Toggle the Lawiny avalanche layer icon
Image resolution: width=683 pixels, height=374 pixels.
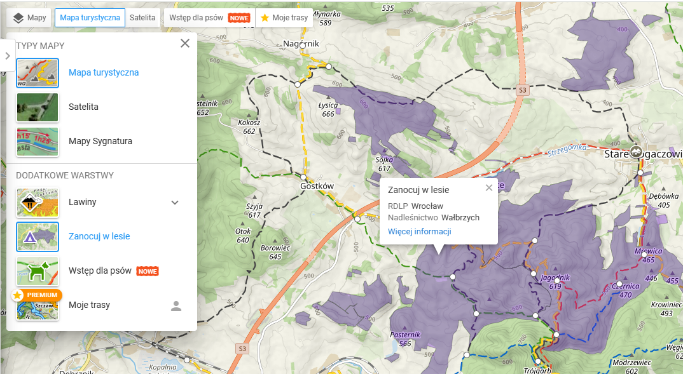38,203
